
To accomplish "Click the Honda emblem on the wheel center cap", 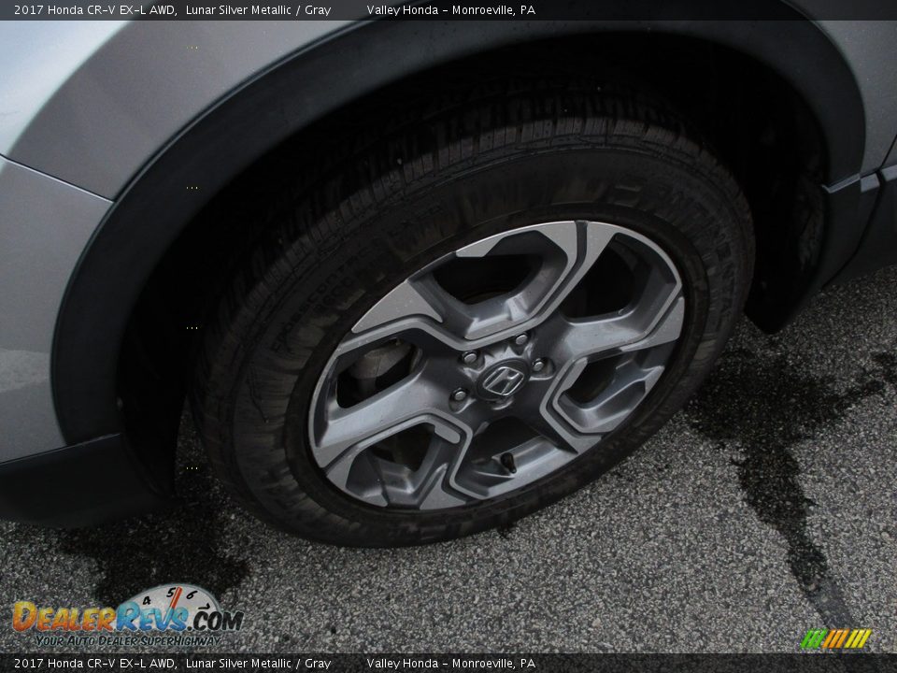I will [503, 379].
